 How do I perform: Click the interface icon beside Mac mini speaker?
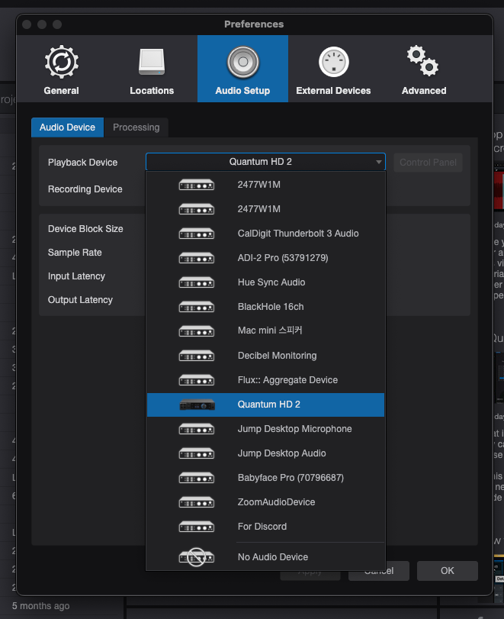click(x=197, y=330)
